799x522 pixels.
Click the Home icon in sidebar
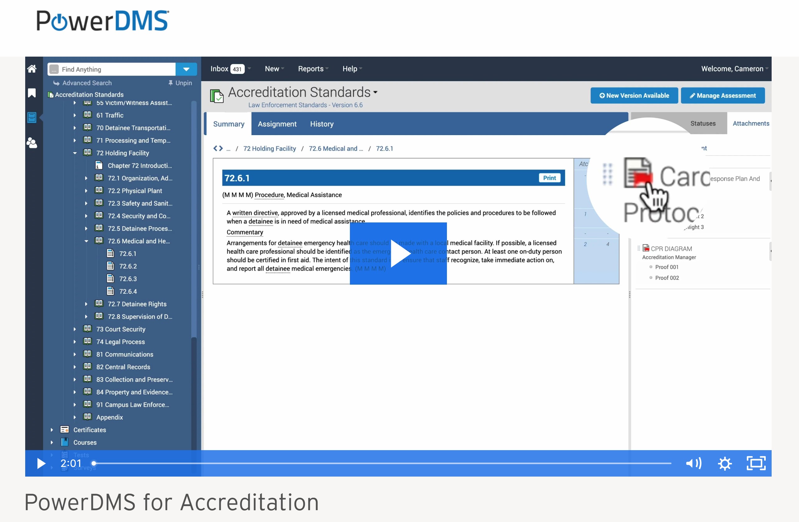(x=32, y=69)
